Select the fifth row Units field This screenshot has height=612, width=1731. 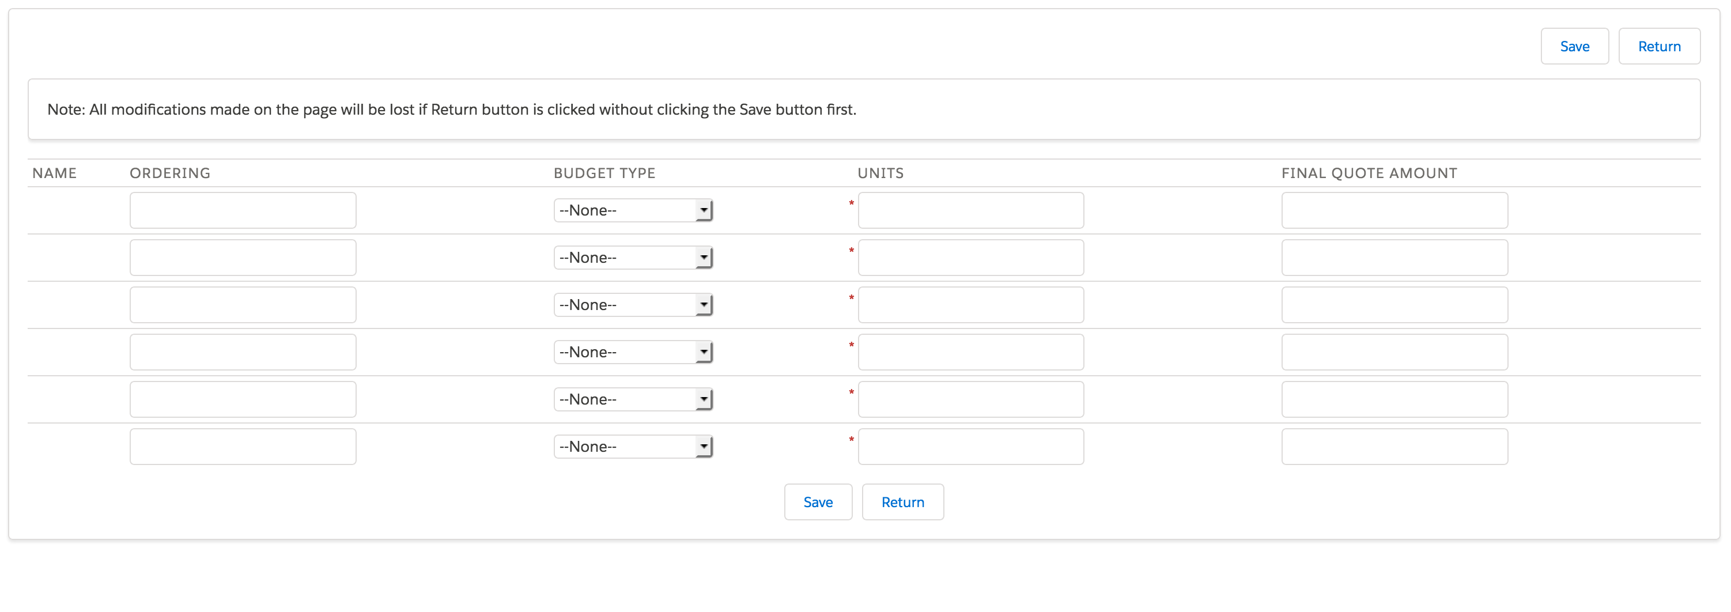click(x=970, y=399)
